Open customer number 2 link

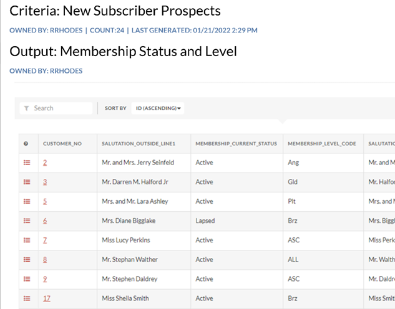click(45, 163)
